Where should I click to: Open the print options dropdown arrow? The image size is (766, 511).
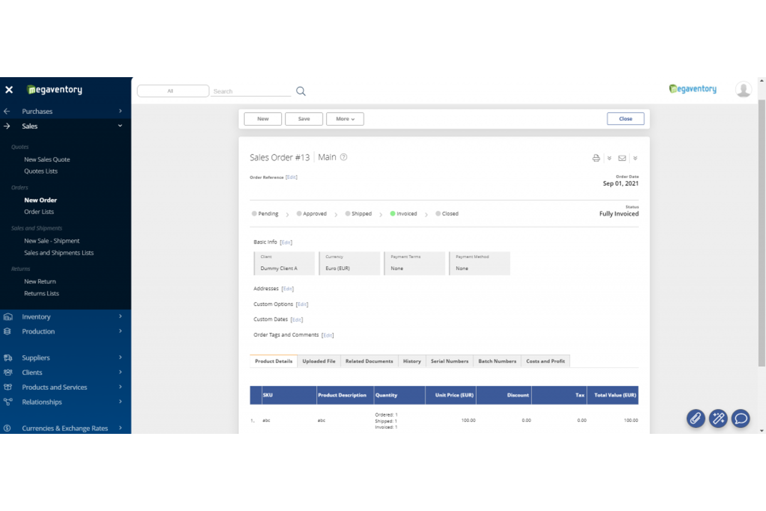[x=609, y=158]
